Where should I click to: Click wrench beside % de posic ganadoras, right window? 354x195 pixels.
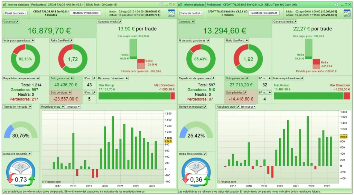pos(208,41)
